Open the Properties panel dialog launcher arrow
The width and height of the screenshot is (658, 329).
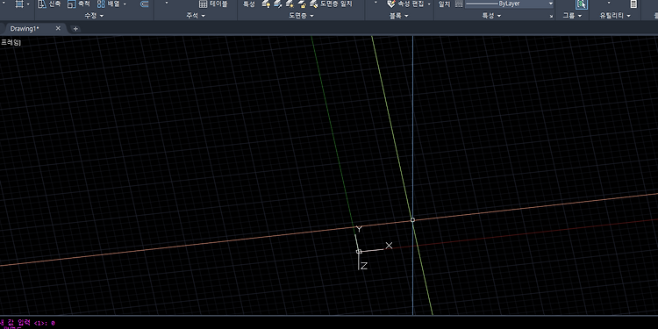tap(552, 17)
